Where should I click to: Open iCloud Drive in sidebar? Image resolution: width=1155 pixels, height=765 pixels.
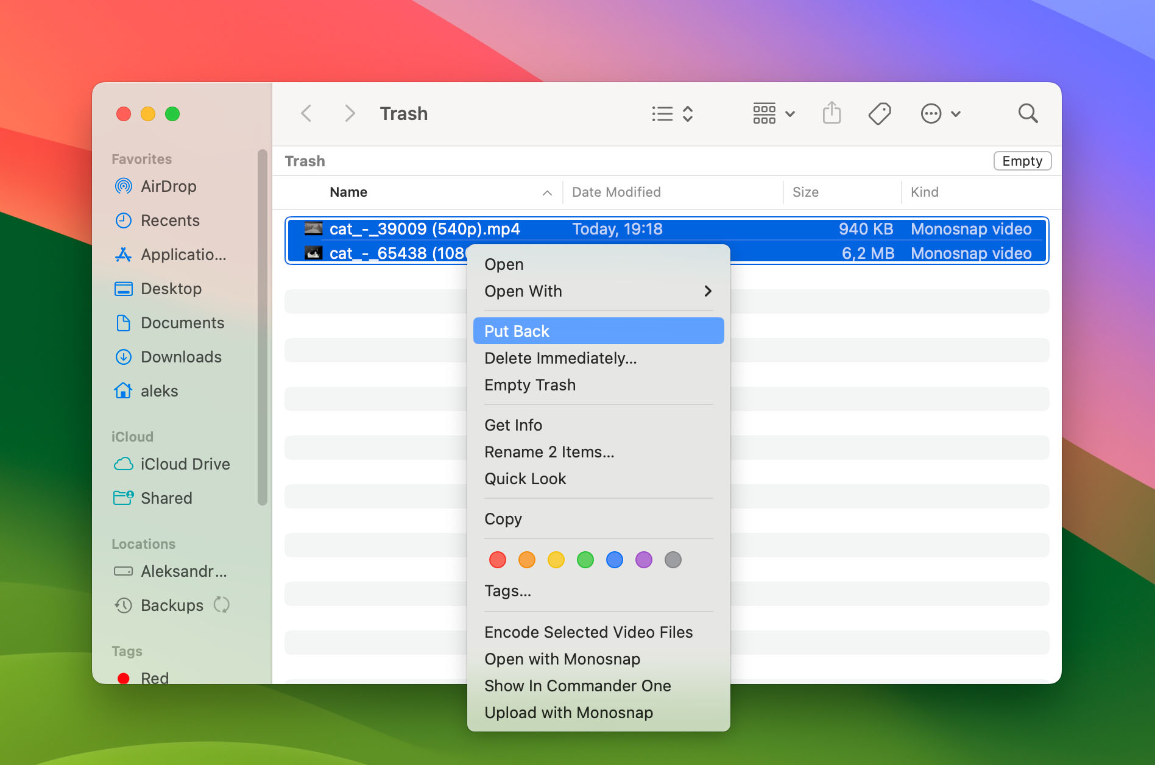(x=185, y=464)
